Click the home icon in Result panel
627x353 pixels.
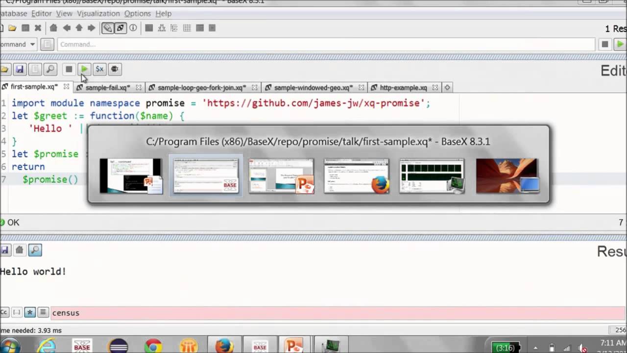pos(19,250)
